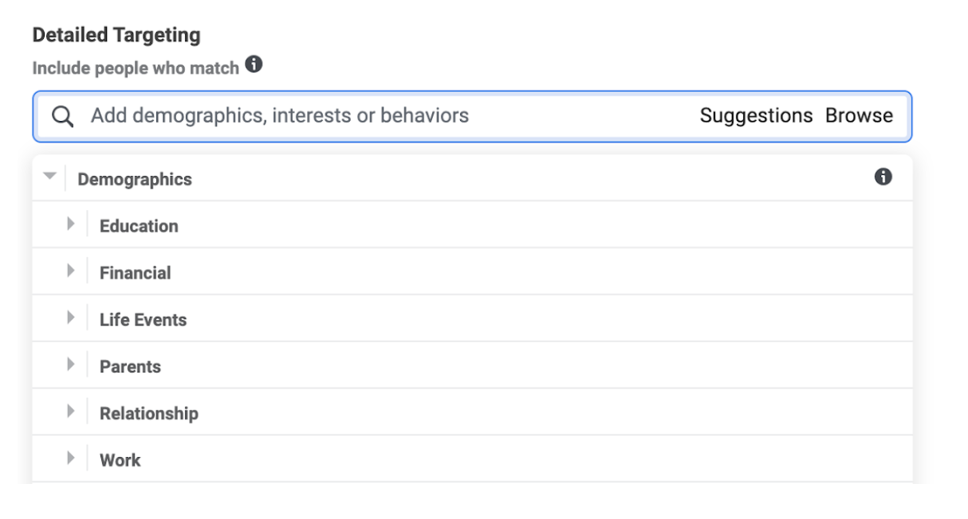Viewport: 968px width, 519px height.
Task: Collapse the Demographics category arrow
Action: [50, 176]
